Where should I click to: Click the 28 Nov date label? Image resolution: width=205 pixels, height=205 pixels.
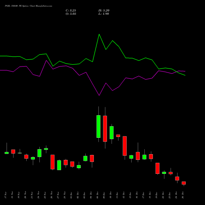(x=64, y=195)
